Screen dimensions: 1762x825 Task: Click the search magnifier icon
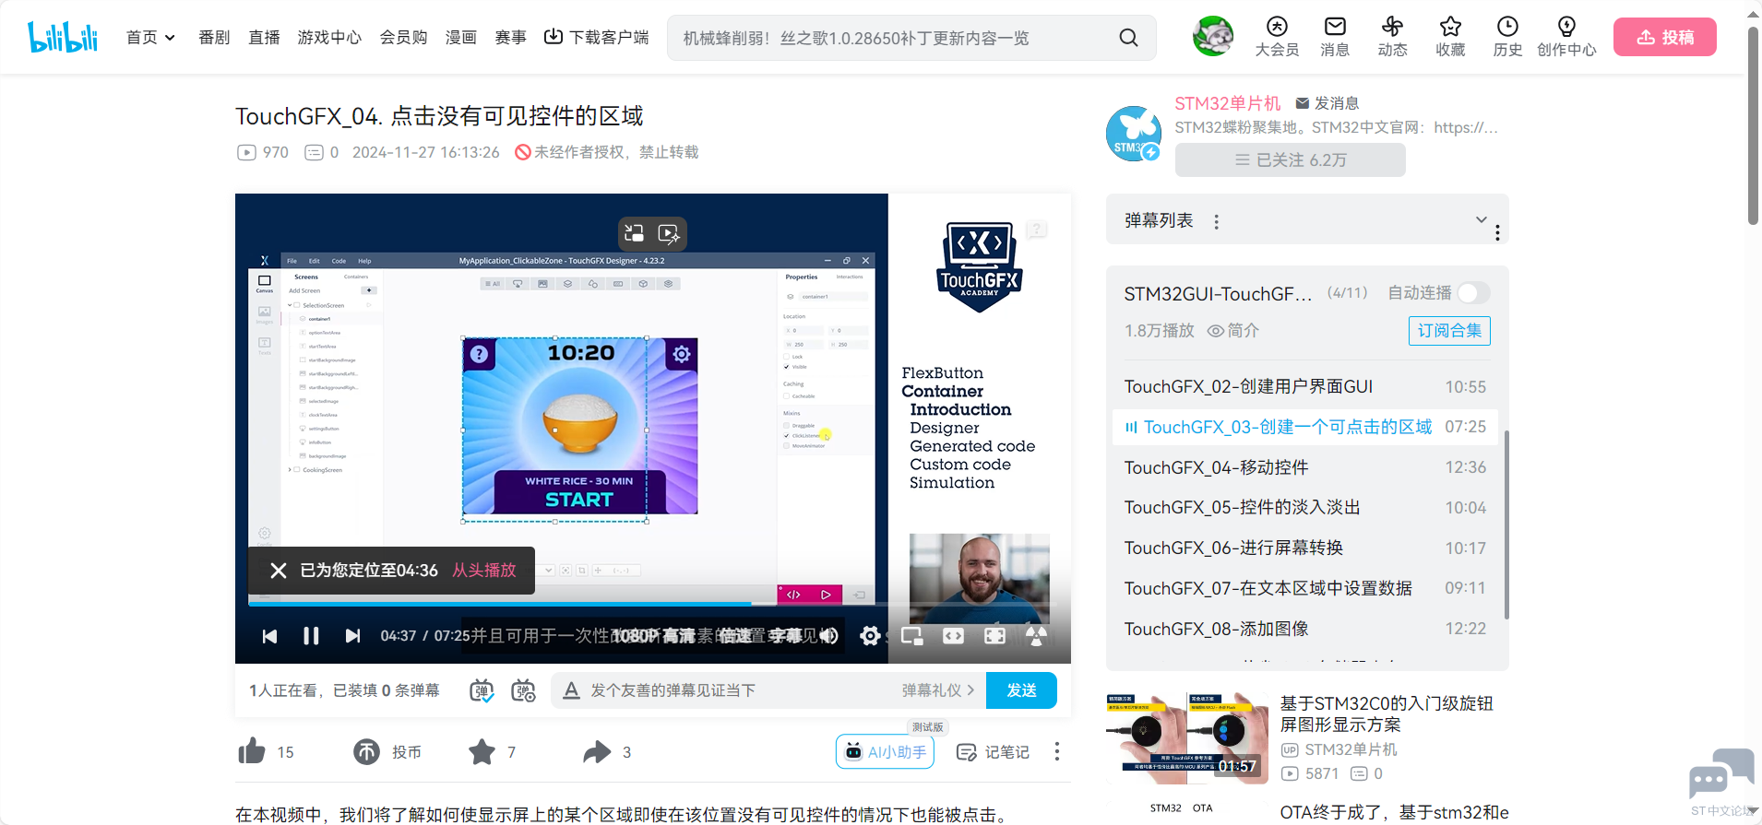1128,38
